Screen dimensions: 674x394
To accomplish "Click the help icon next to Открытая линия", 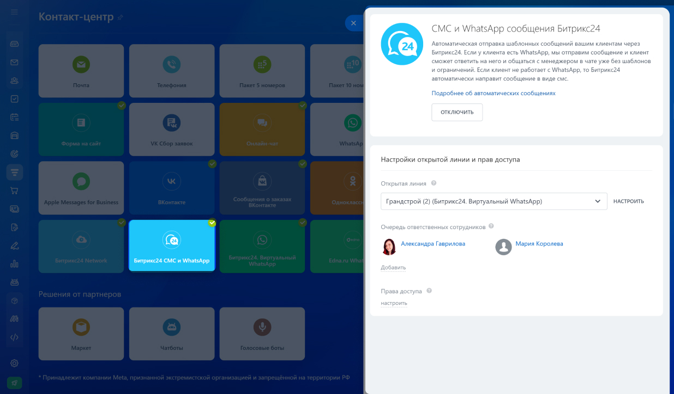I will tap(434, 183).
